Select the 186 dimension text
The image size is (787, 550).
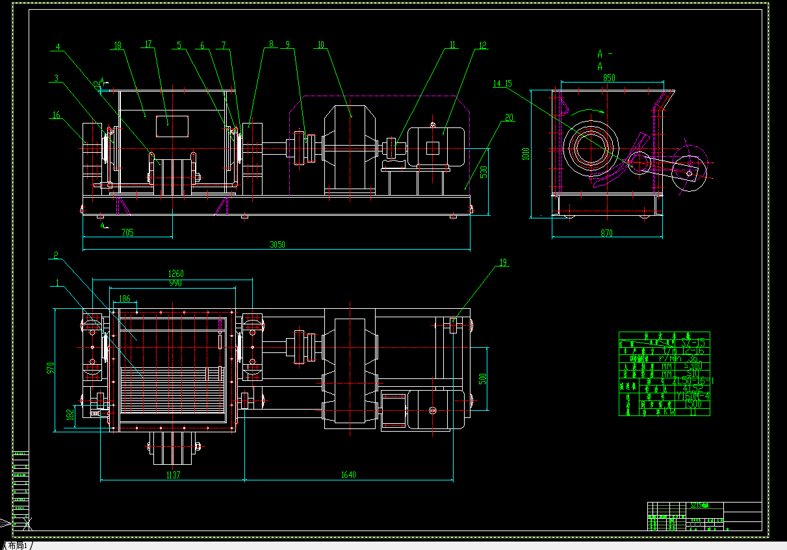[124, 298]
